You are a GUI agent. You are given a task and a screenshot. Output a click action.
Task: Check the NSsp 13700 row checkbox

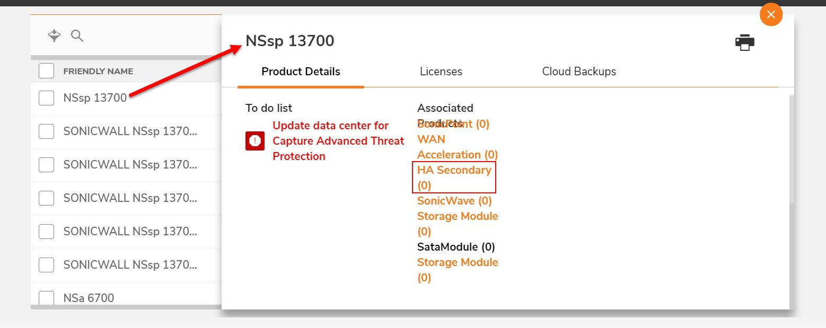click(x=47, y=98)
